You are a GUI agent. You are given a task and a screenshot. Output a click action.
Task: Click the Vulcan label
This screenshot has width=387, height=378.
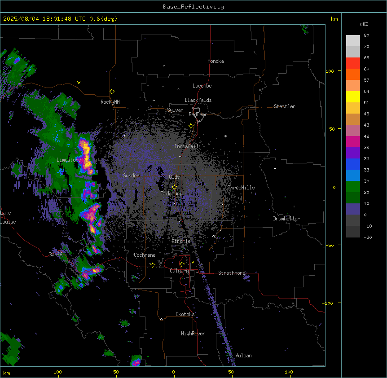(x=244, y=356)
